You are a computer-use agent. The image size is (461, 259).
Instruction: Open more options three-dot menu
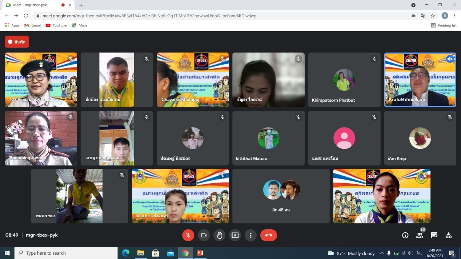tap(251, 235)
